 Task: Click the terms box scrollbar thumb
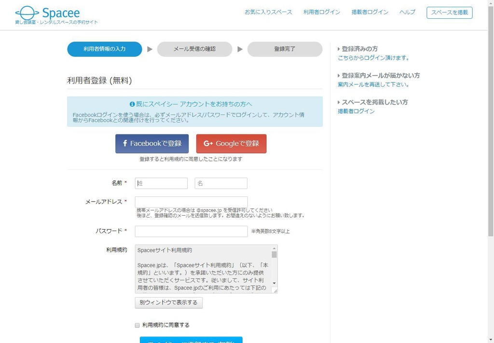coord(274,255)
